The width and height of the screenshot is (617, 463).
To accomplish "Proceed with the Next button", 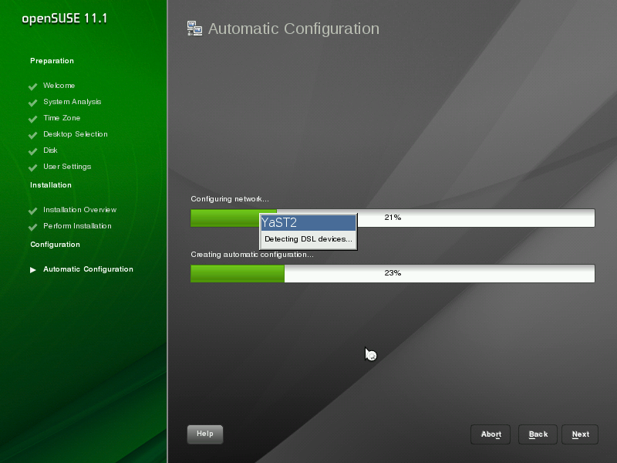I will tap(580, 434).
